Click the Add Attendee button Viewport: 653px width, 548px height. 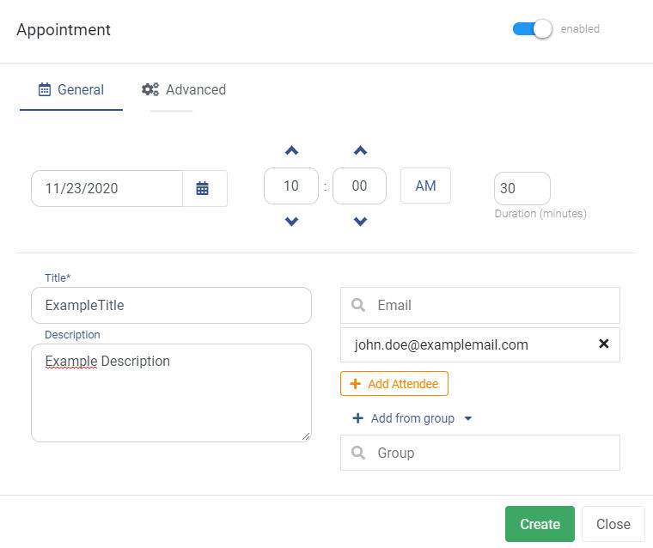394,384
